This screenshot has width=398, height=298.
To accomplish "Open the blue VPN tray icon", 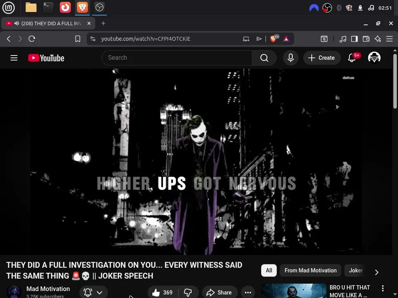I will tap(314, 8).
